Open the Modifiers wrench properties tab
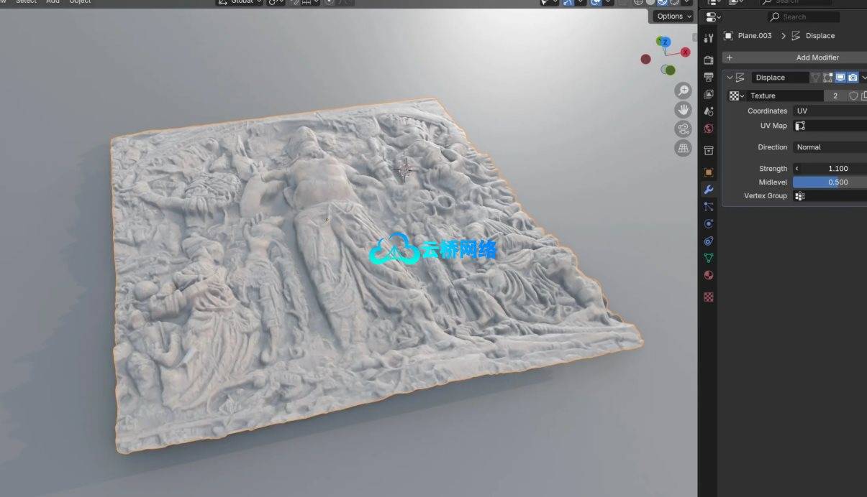 point(709,190)
